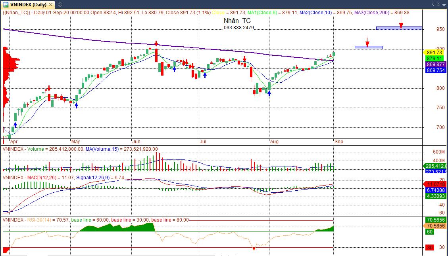Viewport: 448px width, 256px height.
Task: Click the Jun date axis label
Action: coord(136,142)
